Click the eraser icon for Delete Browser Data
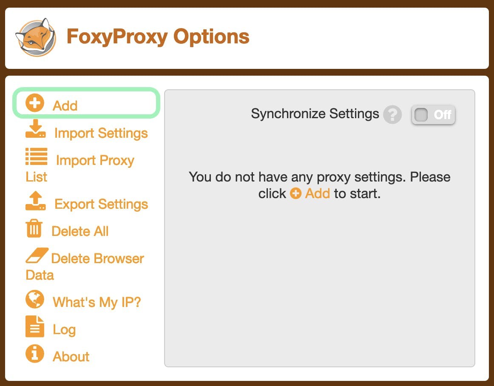494x386 pixels. pos(37,255)
